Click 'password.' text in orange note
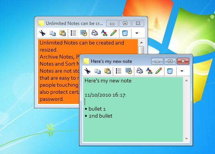This screenshot has width=215, height=154. 52,99
